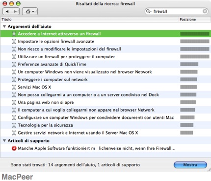
Task: Click icon beside Una pagina web non si apre
Action: pos(14,102)
